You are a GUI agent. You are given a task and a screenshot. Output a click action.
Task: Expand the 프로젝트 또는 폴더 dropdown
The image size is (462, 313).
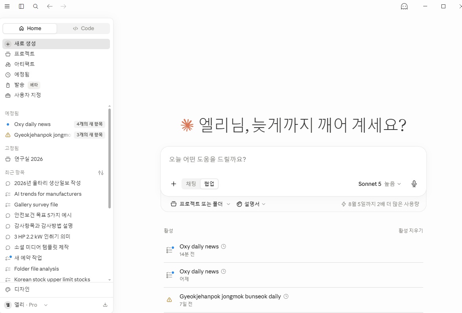201,204
